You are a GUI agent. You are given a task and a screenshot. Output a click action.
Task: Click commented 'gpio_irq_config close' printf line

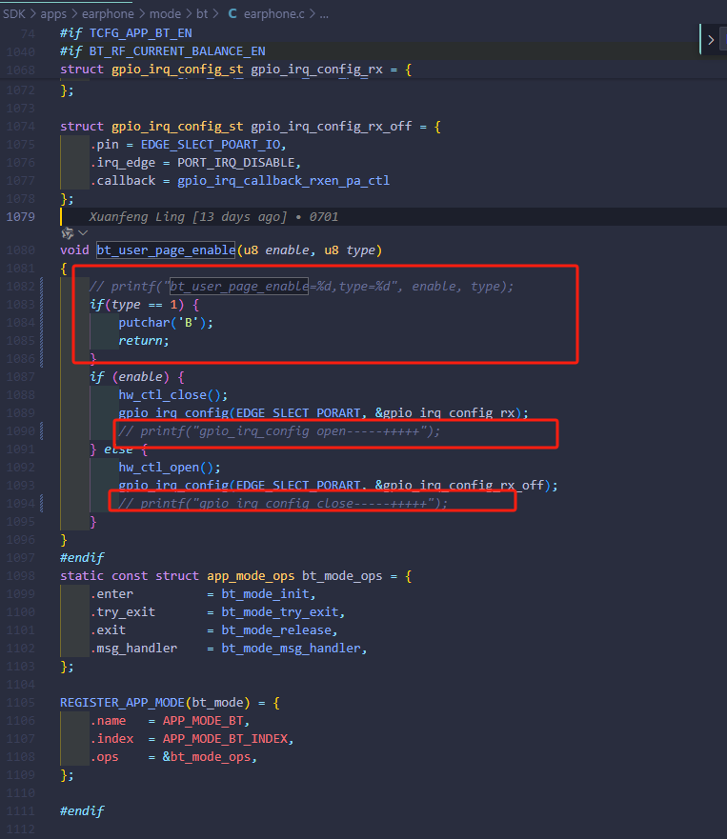[x=283, y=504]
